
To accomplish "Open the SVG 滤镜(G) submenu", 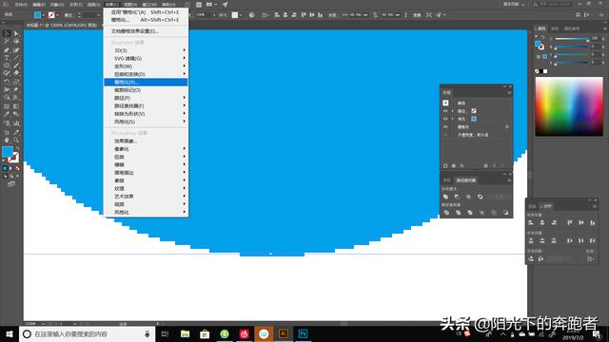I will coord(146,58).
